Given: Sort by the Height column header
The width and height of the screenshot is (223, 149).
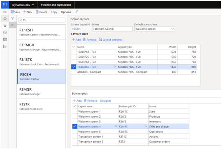Looking at the screenshot, I should [187, 47].
